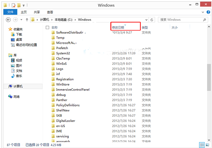Click the scrollbar down arrow
The width and height of the screenshot is (212, 148).
[209, 140]
